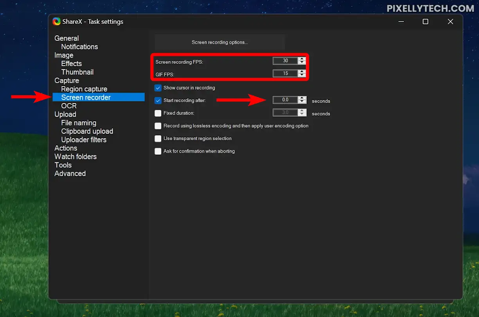Screen dimensions: 479x317
Task: Select General in the settings tree
Action: pos(67,38)
